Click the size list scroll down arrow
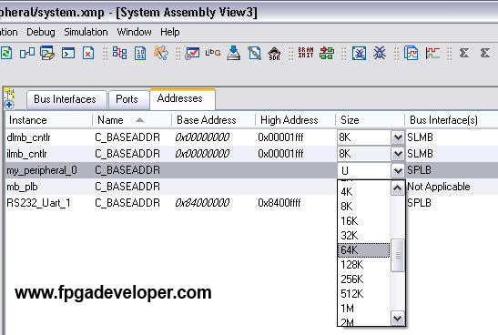This screenshot has width=498, height=335. pyautogui.click(x=397, y=318)
